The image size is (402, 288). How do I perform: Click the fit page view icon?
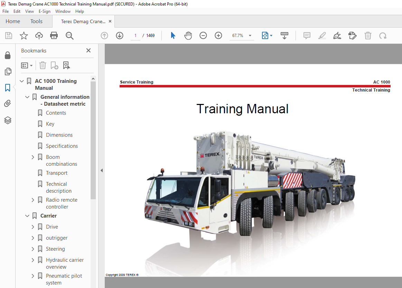click(265, 36)
